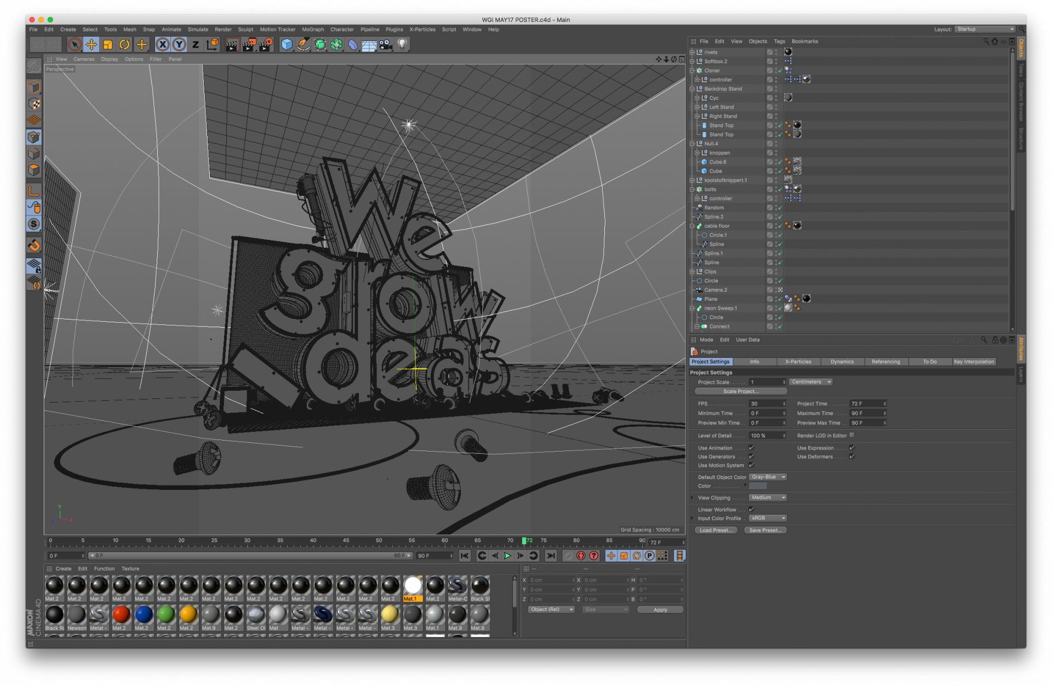Toggle Linear Workflow checkbox

pyautogui.click(x=751, y=509)
